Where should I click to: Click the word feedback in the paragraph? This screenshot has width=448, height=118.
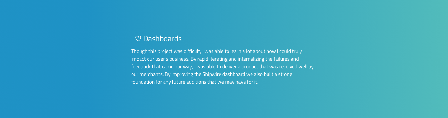pos(141,67)
